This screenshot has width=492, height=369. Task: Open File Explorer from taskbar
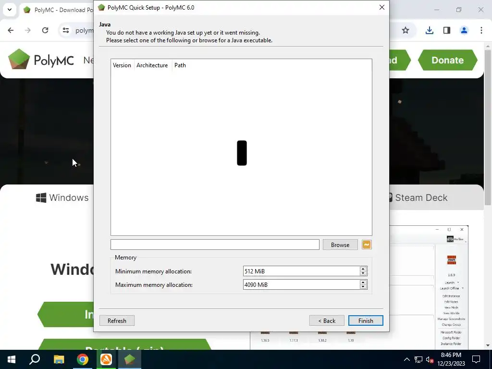[59, 359]
